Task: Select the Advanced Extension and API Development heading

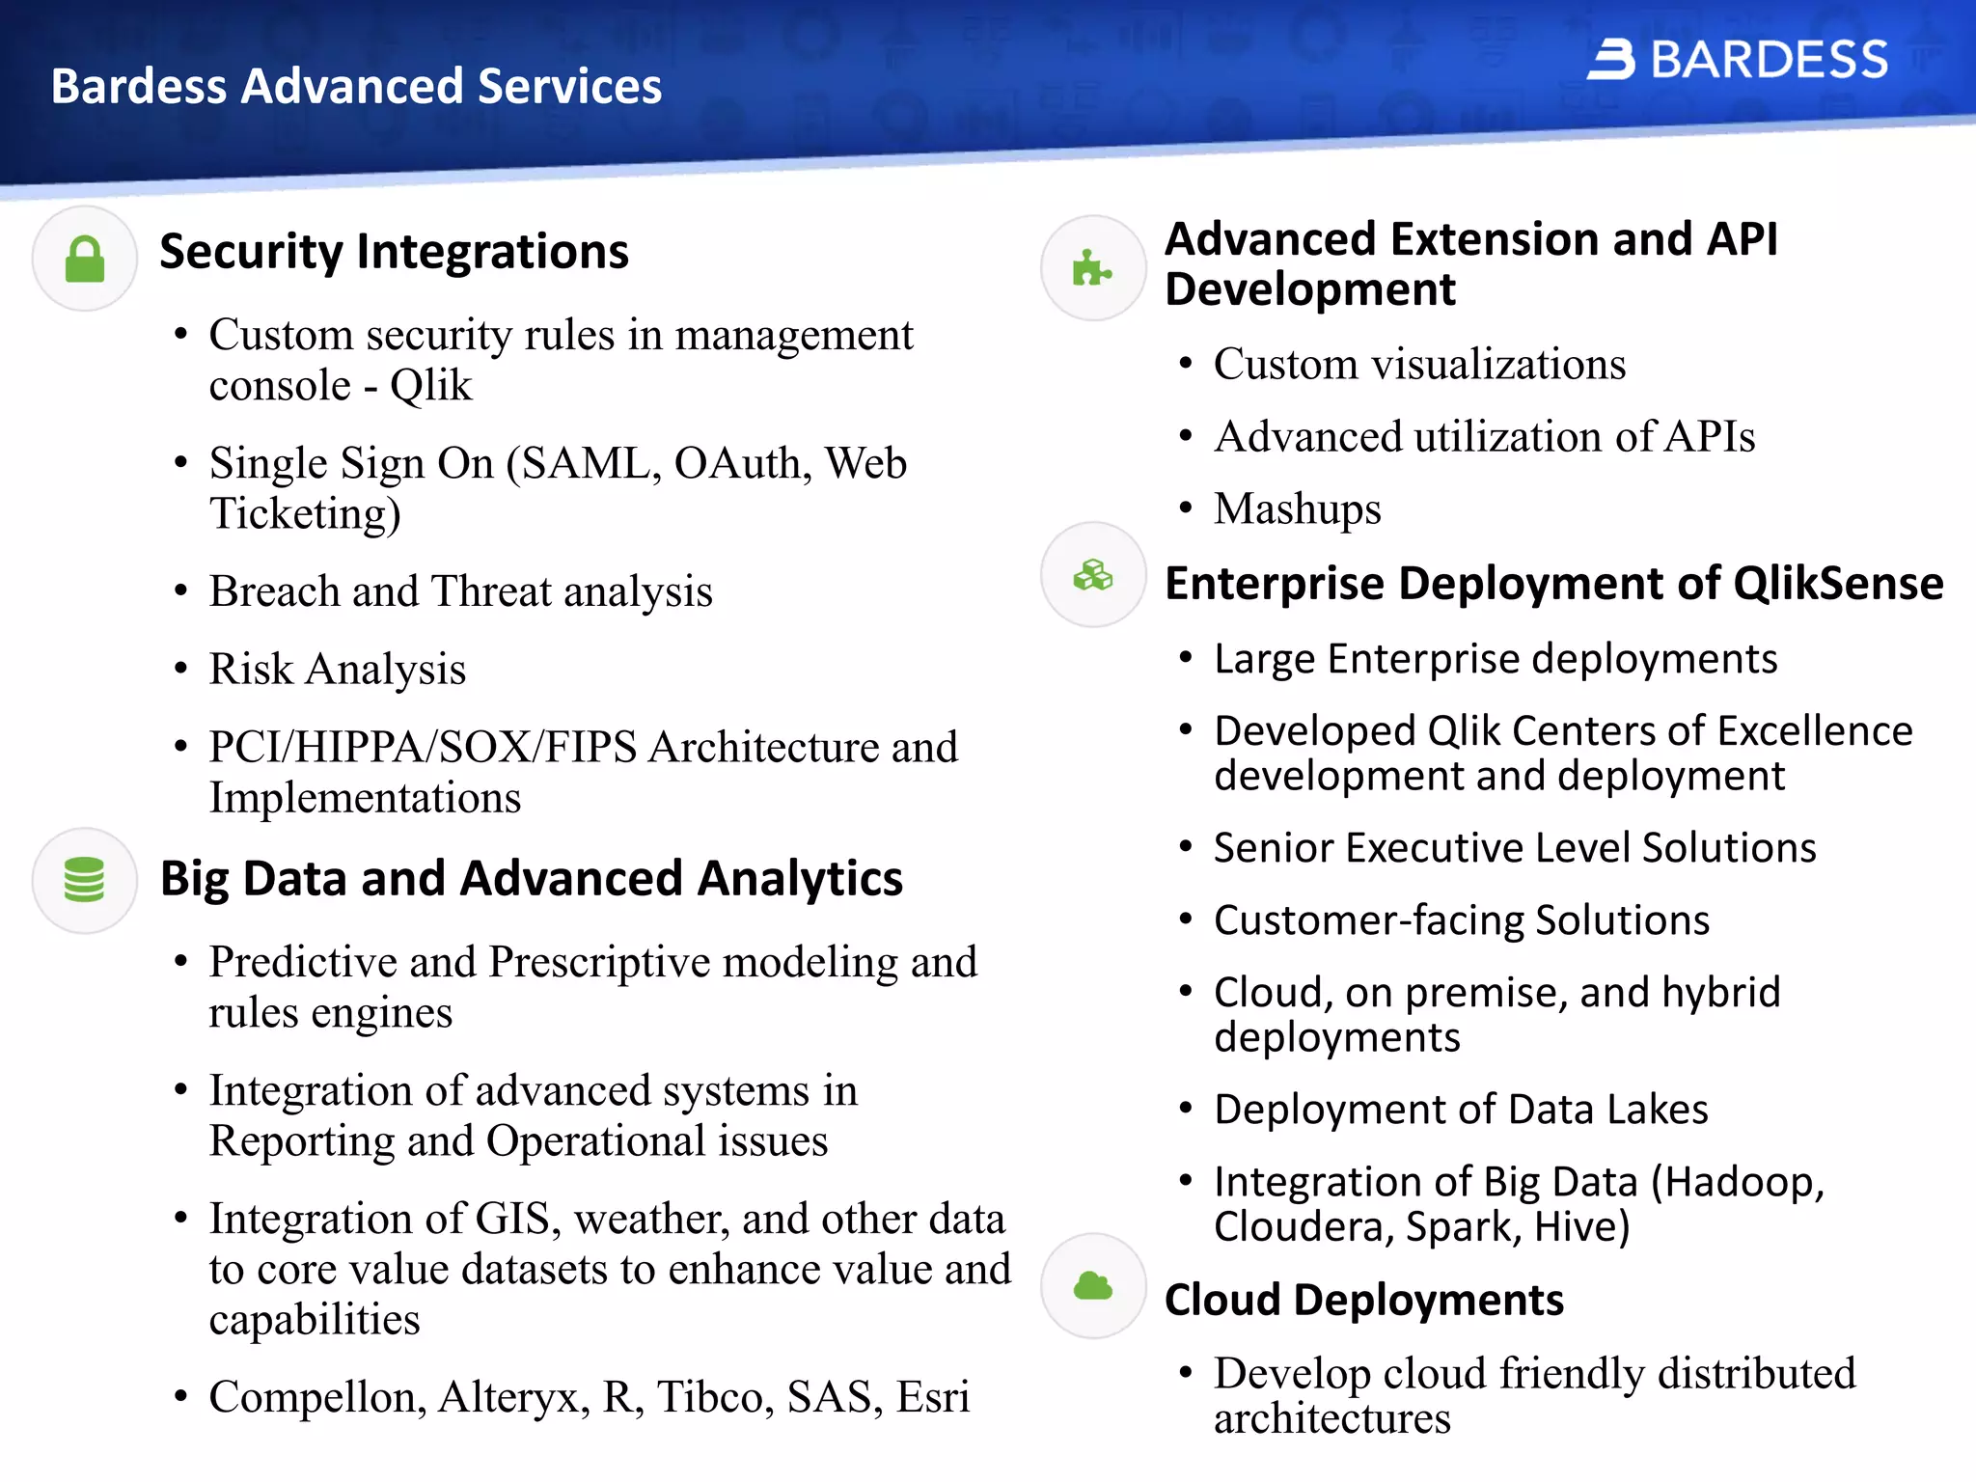Action: click(x=1471, y=264)
